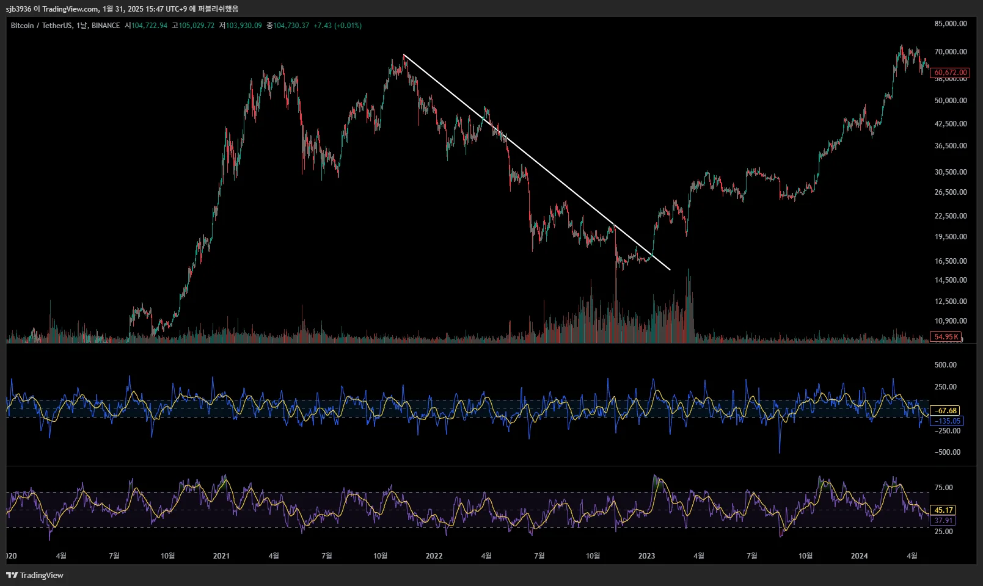Click the 2023 marker on time axis
This screenshot has width=983, height=586.
coord(646,555)
